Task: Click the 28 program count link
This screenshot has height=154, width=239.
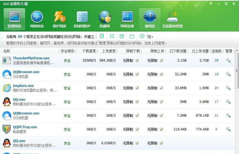Action: tap(20, 37)
